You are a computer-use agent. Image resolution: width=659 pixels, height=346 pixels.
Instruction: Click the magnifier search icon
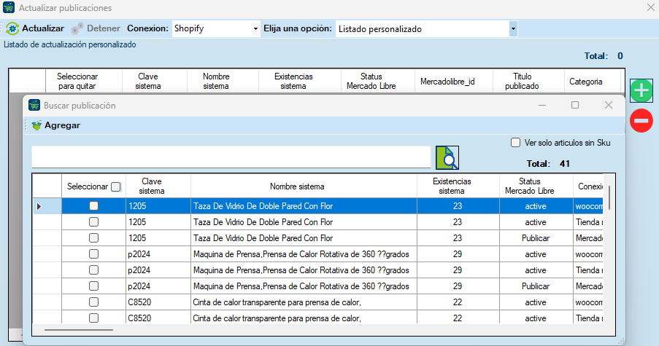click(x=447, y=157)
